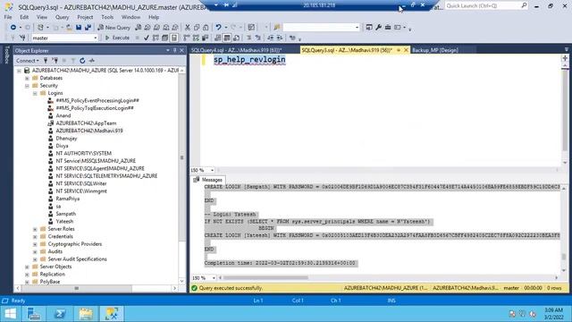Click the Parse checkmark icon
The image size is (572, 322).
coord(147,38)
